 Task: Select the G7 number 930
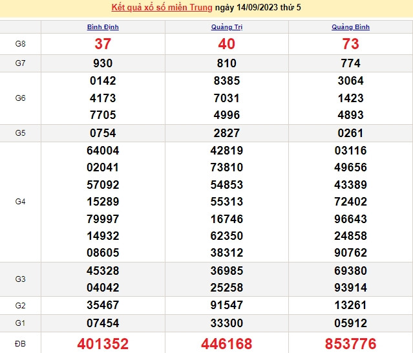(103, 63)
